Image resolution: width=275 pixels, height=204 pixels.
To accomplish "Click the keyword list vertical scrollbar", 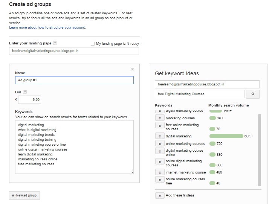I will point(259,150).
